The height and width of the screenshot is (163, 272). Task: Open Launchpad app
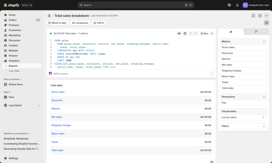(x=22, y=105)
